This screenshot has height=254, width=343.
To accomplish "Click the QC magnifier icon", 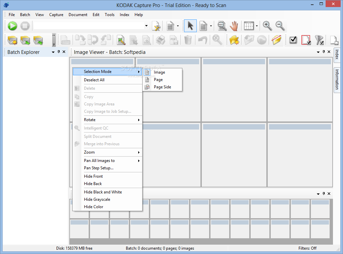I will 217,40.
